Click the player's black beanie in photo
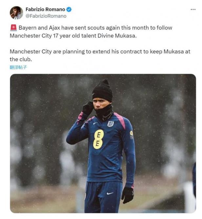Screen dimensions: 202x219 point(102,90)
